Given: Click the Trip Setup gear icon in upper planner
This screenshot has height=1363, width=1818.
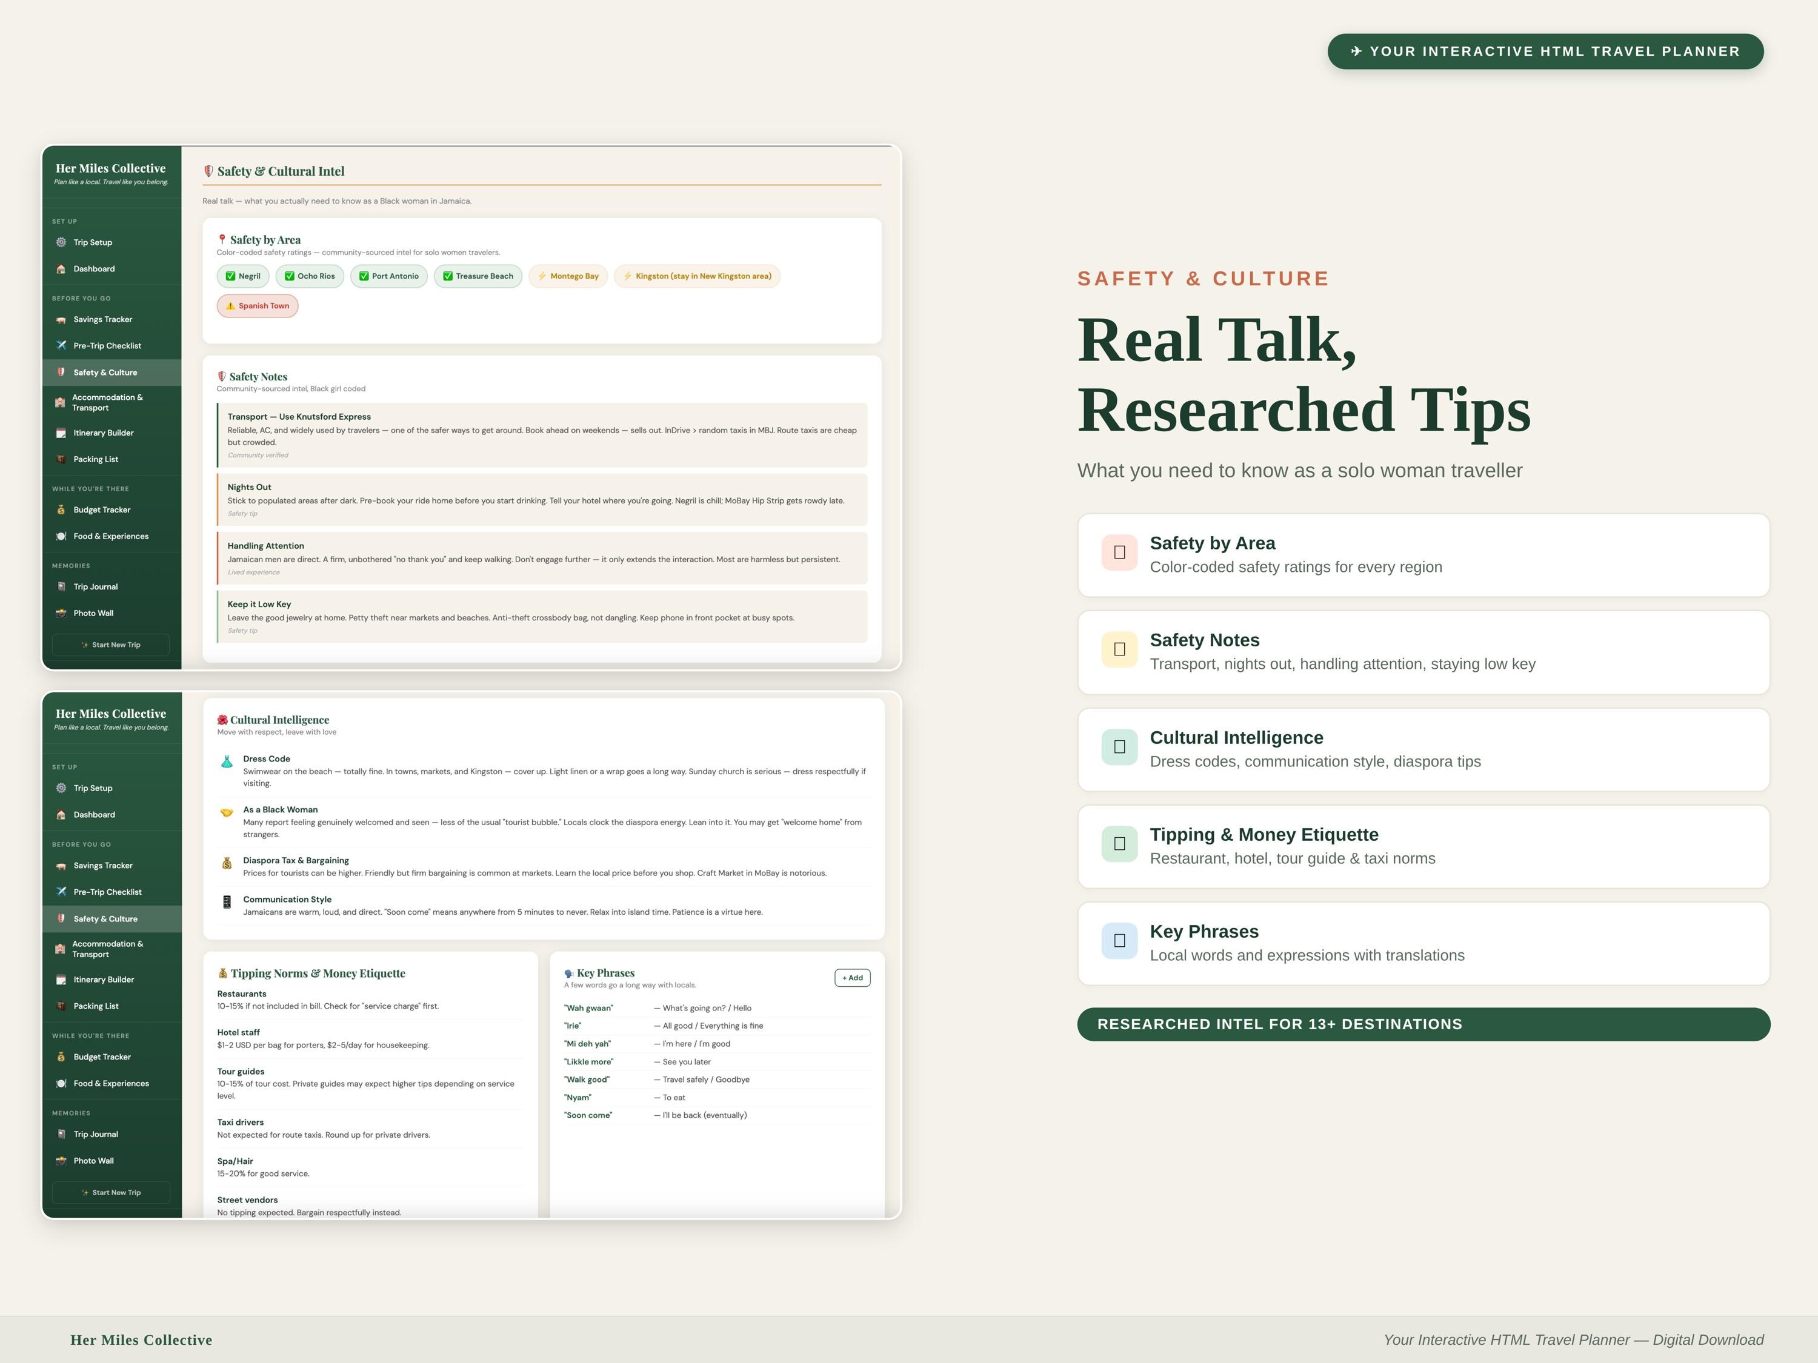Looking at the screenshot, I should click(61, 242).
